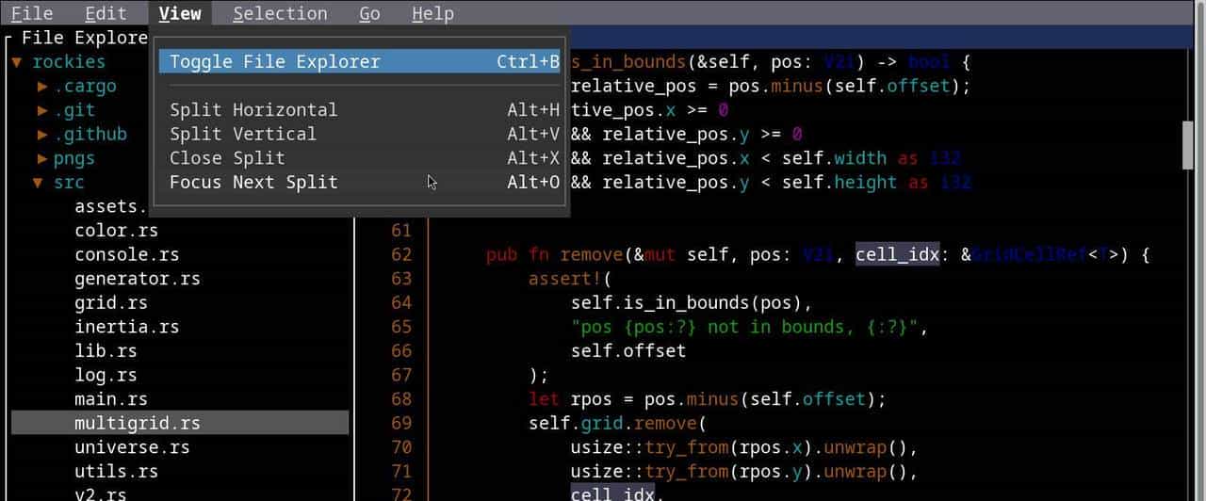Expand the .git folder arrow
The height and width of the screenshot is (501, 1206).
click(x=42, y=110)
